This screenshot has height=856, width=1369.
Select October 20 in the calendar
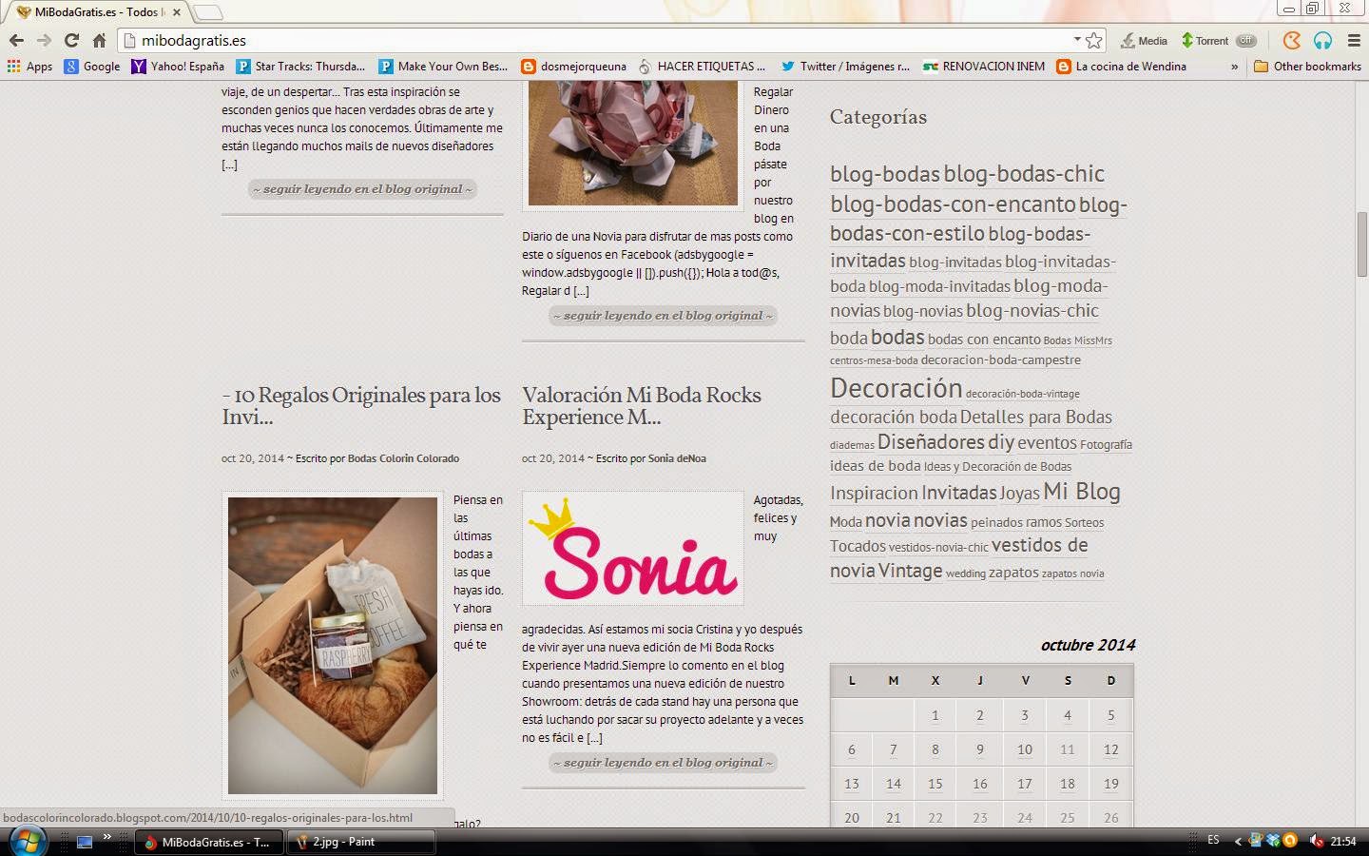pyautogui.click(x=852, y=817)
